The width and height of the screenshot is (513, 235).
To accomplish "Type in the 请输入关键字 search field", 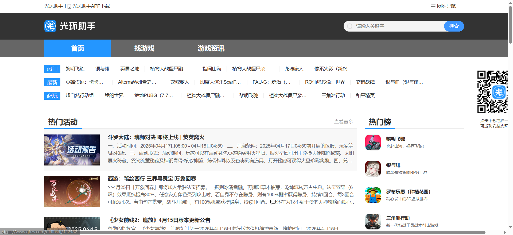I will 398,26.
